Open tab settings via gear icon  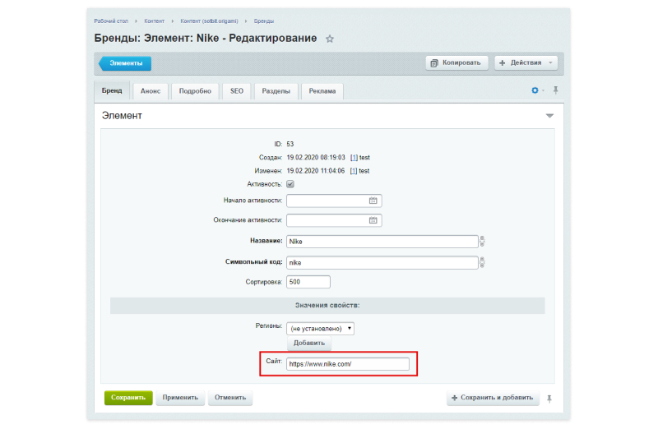click(535, 90)
